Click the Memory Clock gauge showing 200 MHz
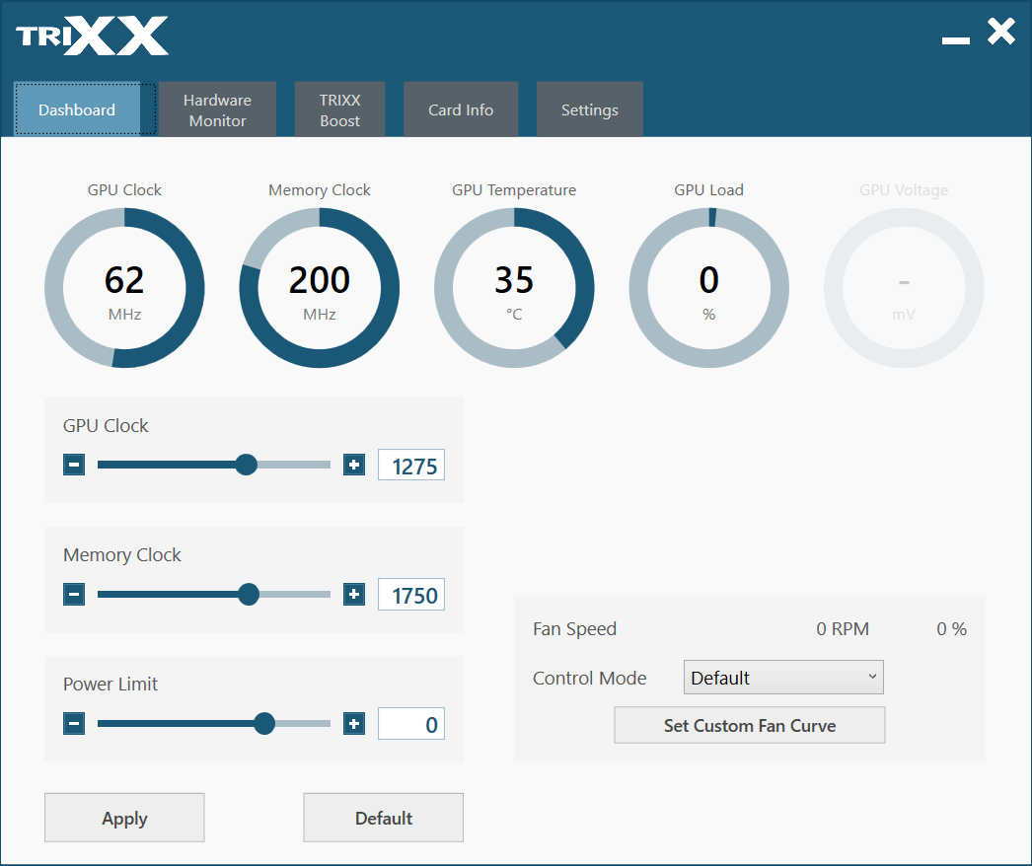Image resolution: width=1032 pixels, height=866 pixels. tap(320, 288)
